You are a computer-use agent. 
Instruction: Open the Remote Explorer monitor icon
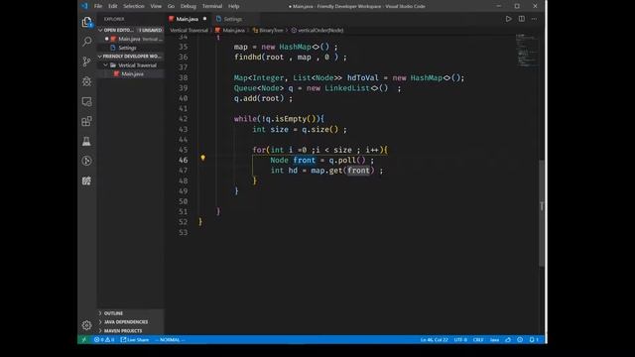(x=86, y=101)
